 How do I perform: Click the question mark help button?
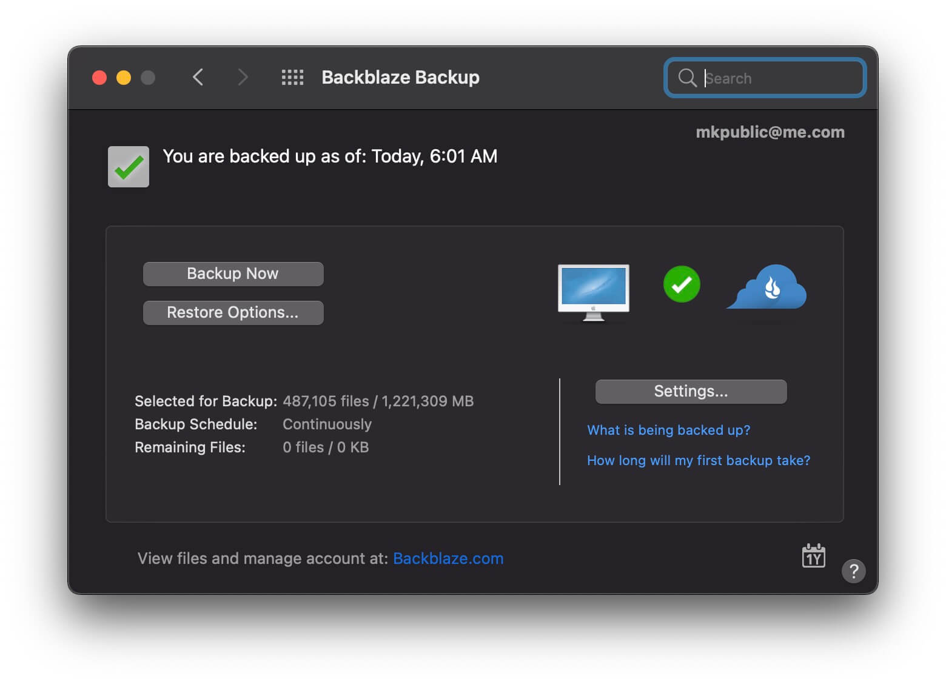click(853, 571)
